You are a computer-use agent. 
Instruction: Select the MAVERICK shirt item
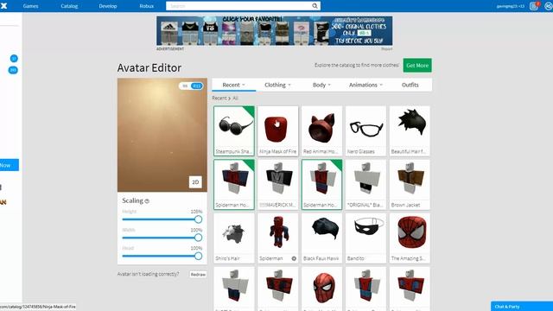pyautogui.click(x=278, y=184)
